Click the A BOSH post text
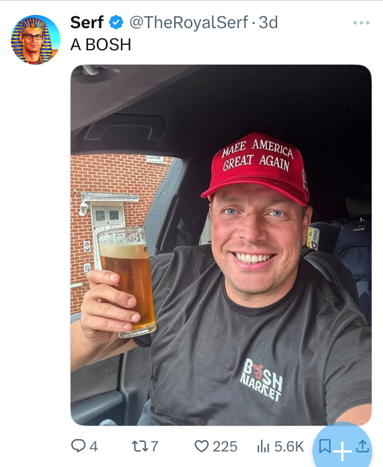 (x=101, y=45)
